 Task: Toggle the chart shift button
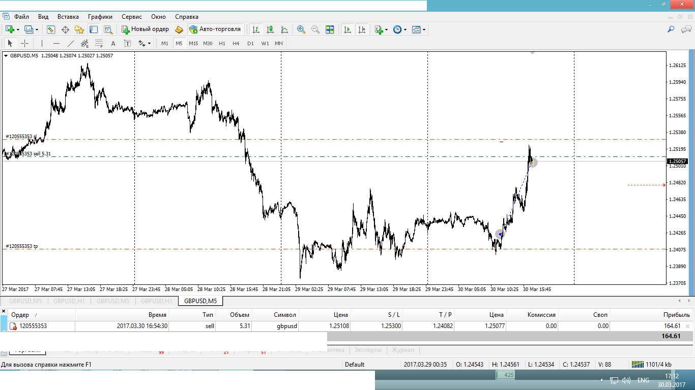(x=362, y=29)
